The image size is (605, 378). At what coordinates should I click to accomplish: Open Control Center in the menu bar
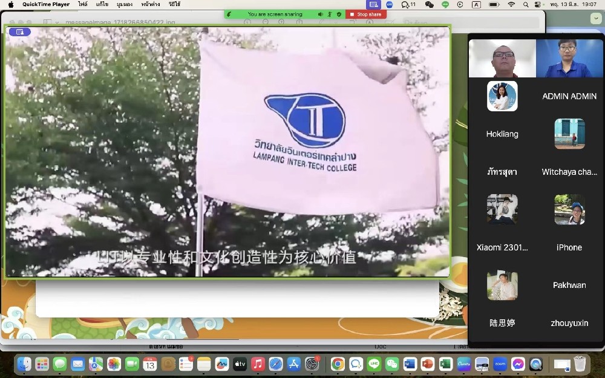pos(538,5)
